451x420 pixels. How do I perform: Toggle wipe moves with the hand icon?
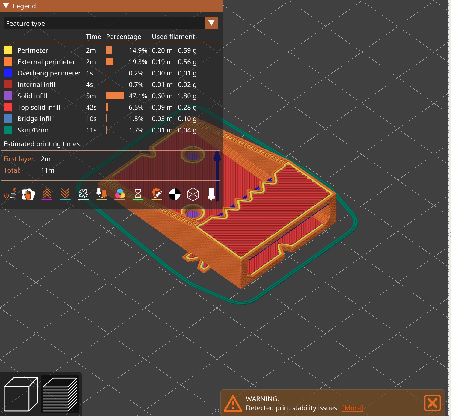pyautogui.click(x=29, y=194)
